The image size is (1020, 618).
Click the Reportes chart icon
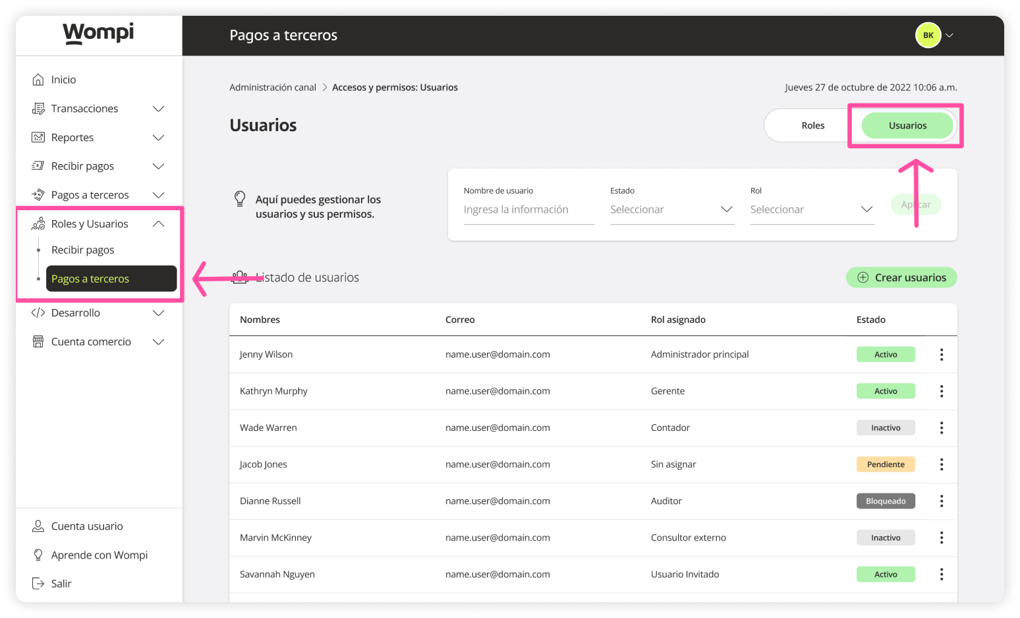click(x=39, y=137)
